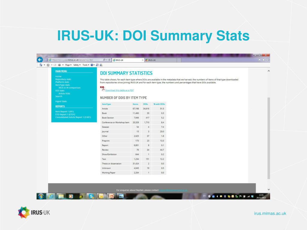Open Article DOIs menu link

click(64, 93)
